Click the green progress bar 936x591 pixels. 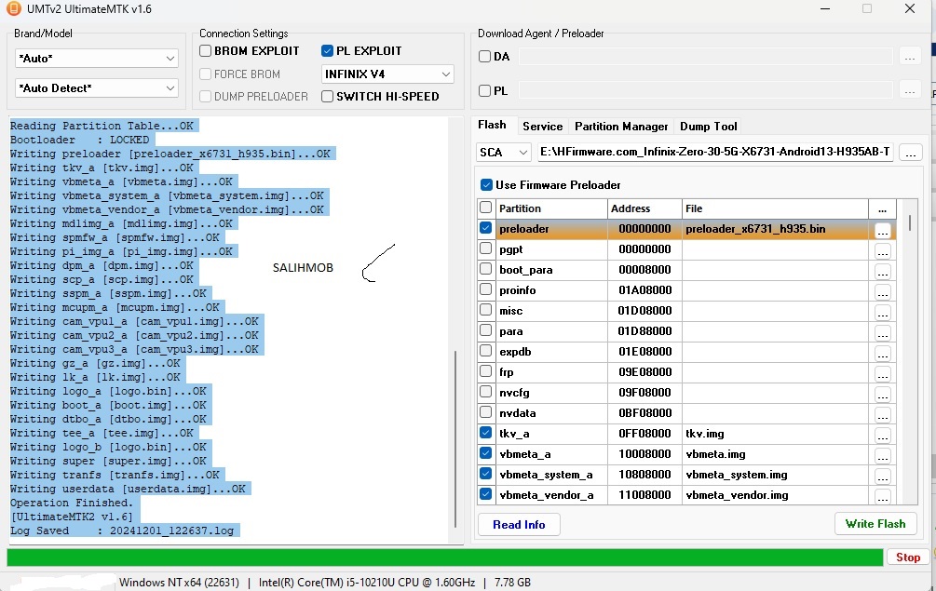(x=445, y=557)
